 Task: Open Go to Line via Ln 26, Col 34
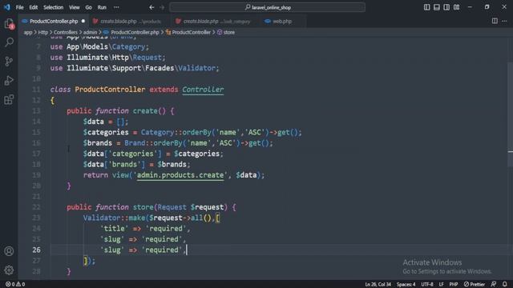point(378,285)
